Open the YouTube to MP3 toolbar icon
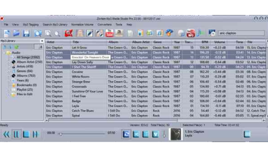Image resolution: width=268 pixels, height=150 pixels. (x=191, y=33)
